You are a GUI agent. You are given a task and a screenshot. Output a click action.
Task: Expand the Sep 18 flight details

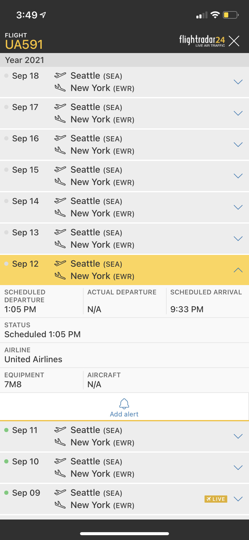[238, 82]
